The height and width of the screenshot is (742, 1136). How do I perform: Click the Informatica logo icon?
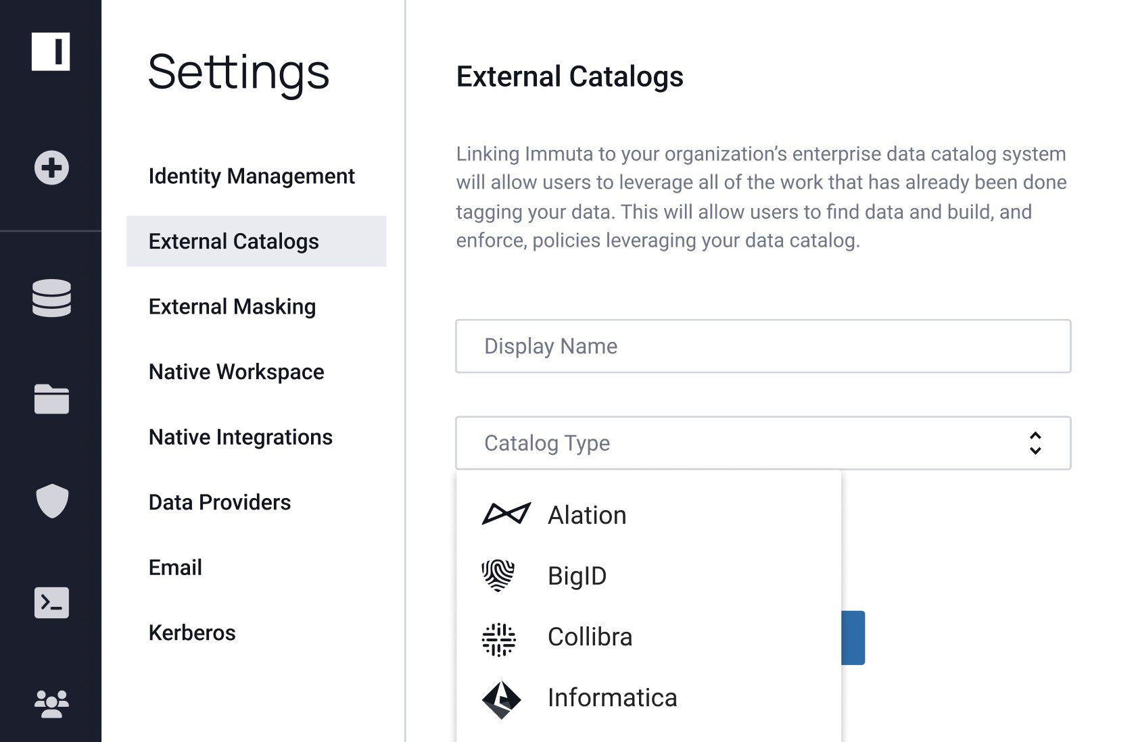501,699
